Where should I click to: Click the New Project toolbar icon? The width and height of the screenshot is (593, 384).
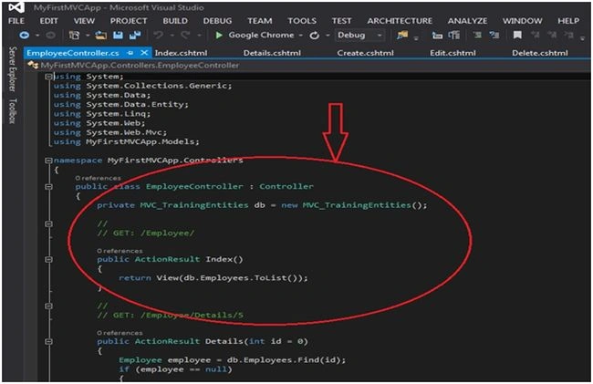[x=74, y=36]
